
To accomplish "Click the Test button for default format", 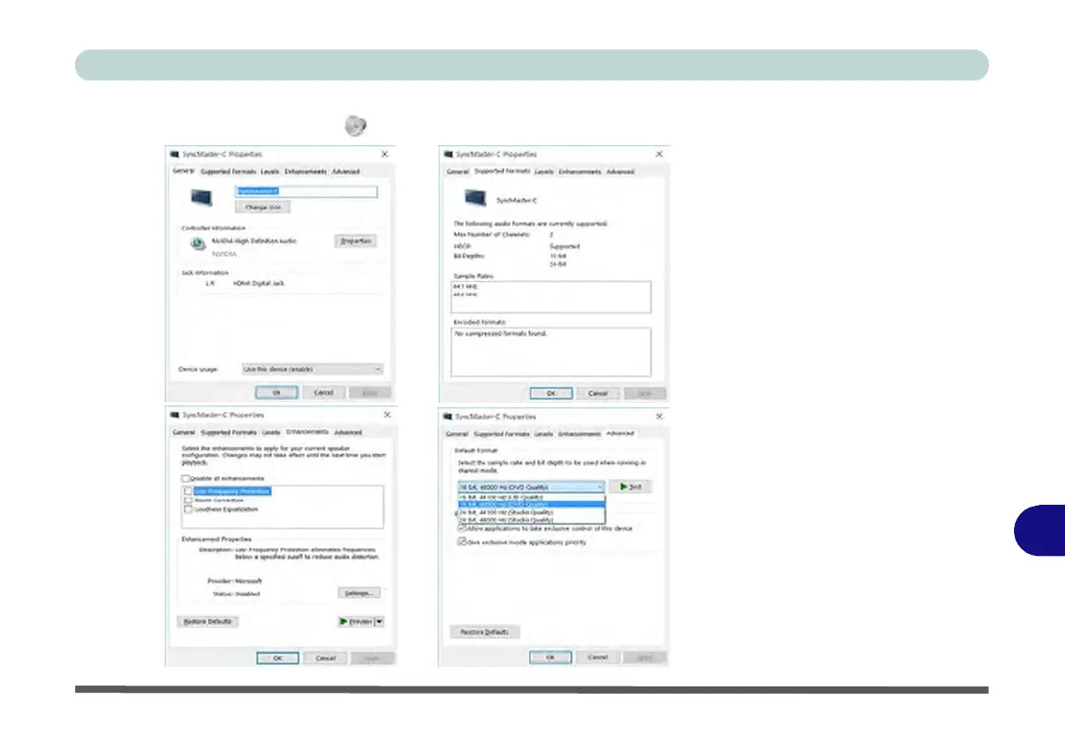I will point(630,487).
